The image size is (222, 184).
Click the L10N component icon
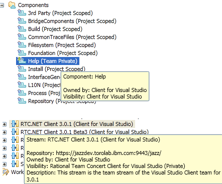pos(22,84)
